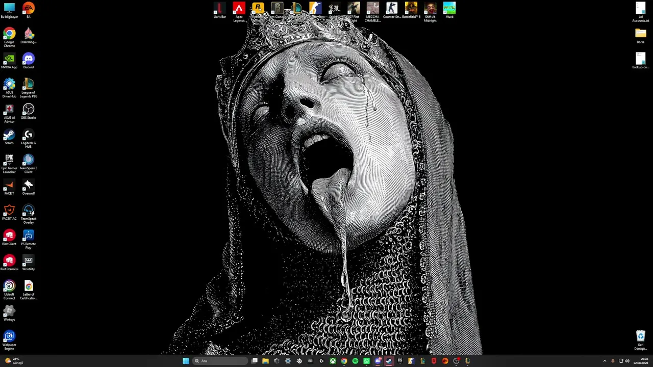Select the Steam shortcut on the desktop

point(9,137)
